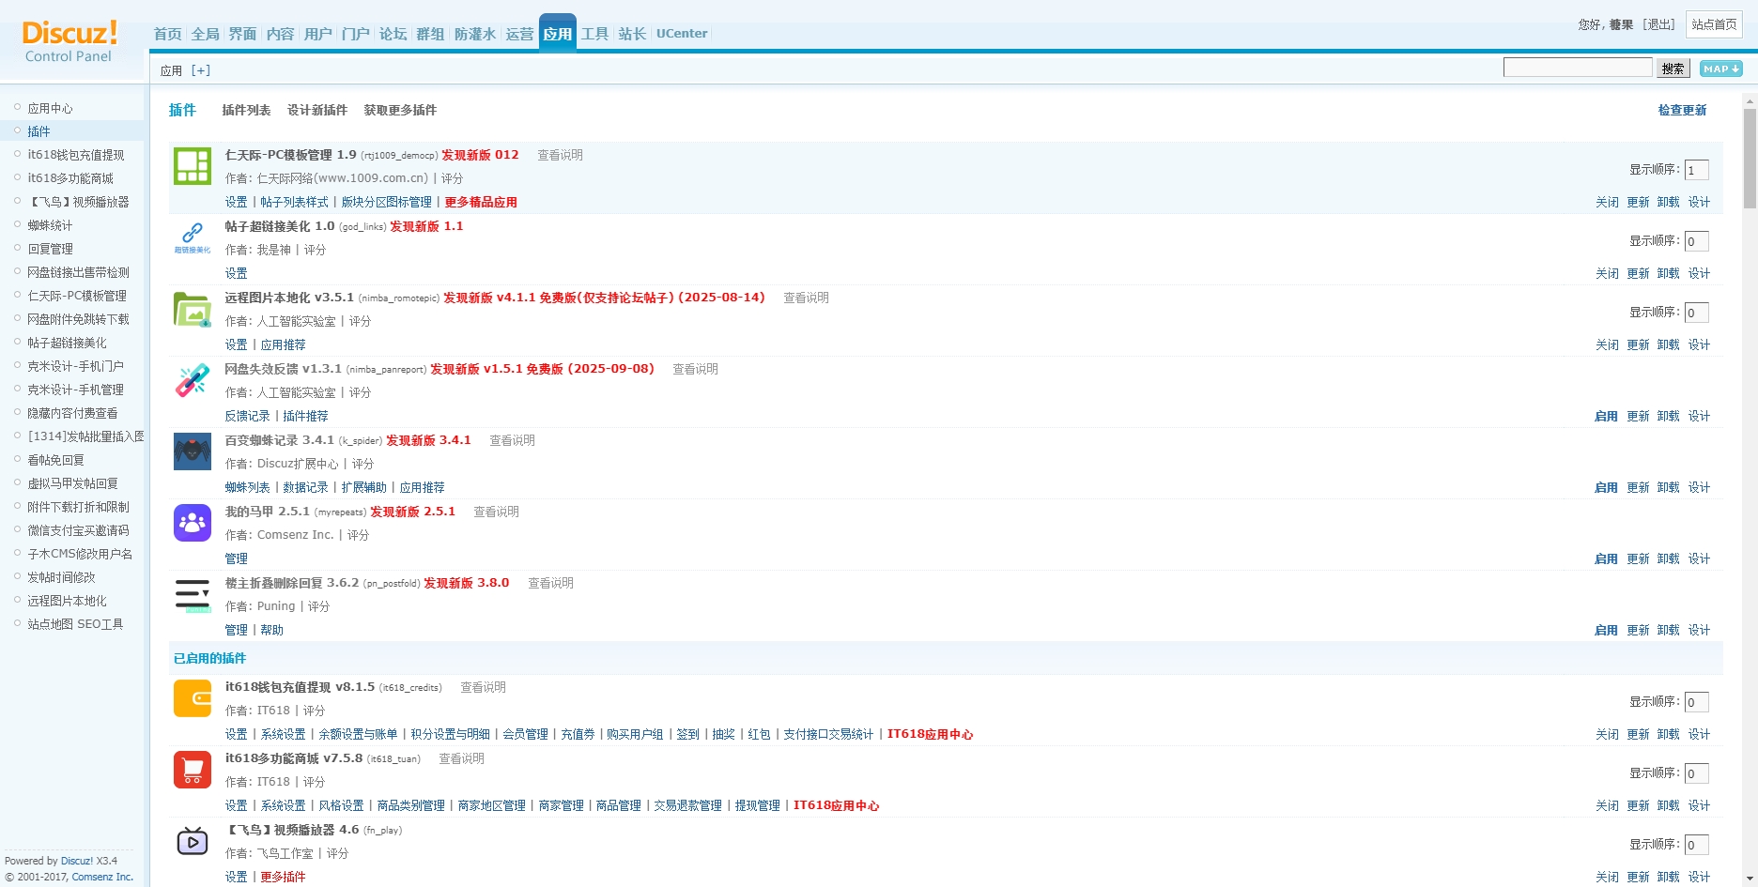Click the 我的马甲 purple users plugin icon
The width and height of the screenshot is (1758, 887).
click(192, 523)
